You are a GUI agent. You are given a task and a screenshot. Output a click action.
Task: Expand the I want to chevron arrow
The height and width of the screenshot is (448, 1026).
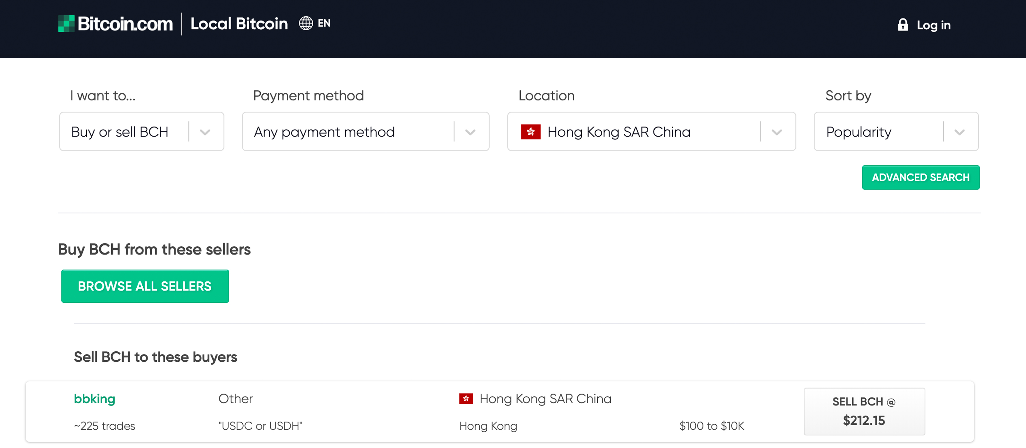coord(205,132)
